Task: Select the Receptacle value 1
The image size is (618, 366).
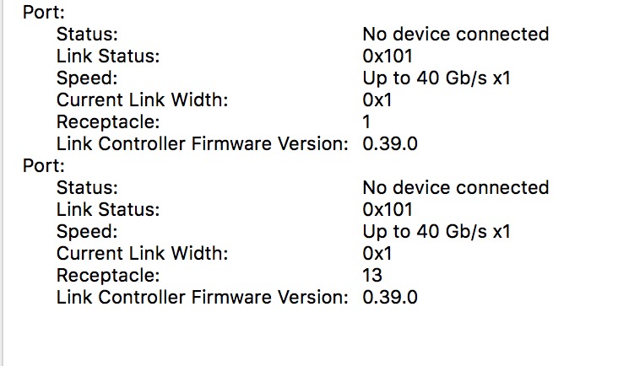Action: click(366, 122)
